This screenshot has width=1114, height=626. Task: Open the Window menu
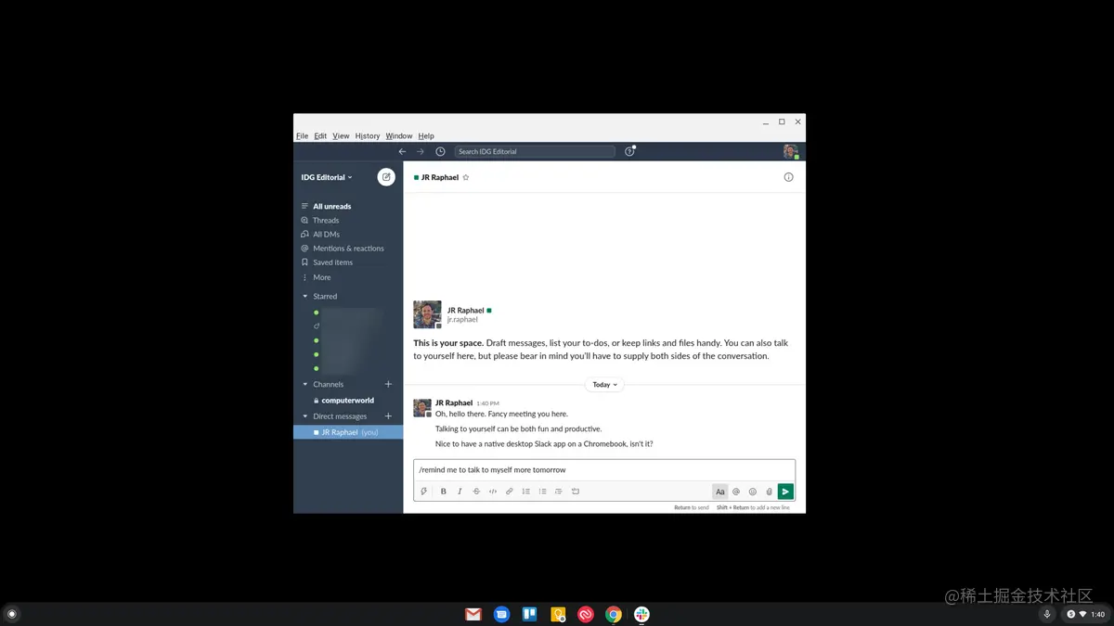[x=399, y=135]
